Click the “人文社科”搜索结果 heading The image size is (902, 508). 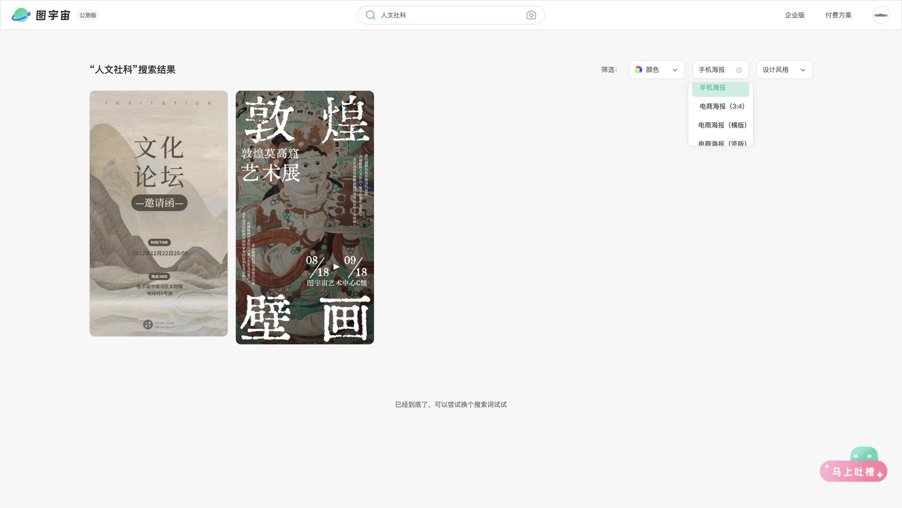[133, 70]
